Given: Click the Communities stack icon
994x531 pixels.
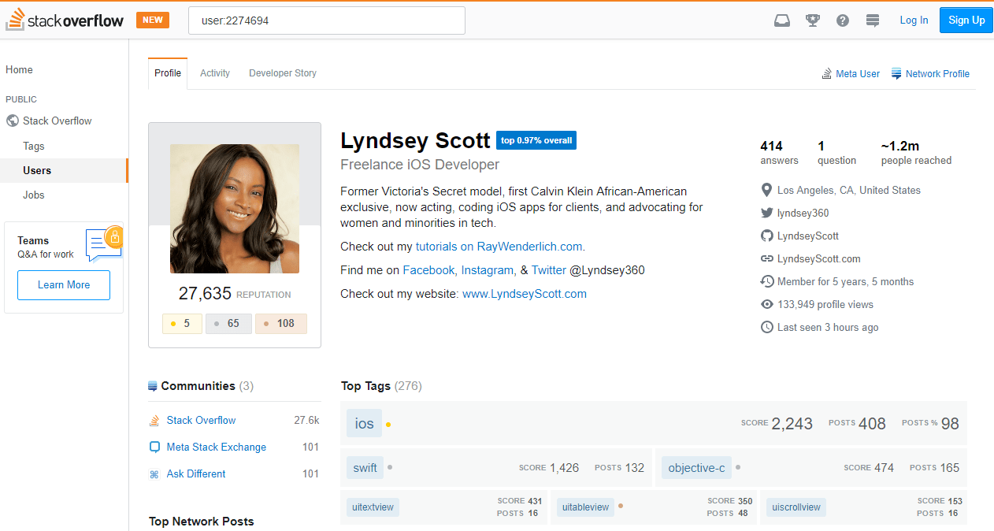Looking at the screenshot, I should click(x=153, y=386).
